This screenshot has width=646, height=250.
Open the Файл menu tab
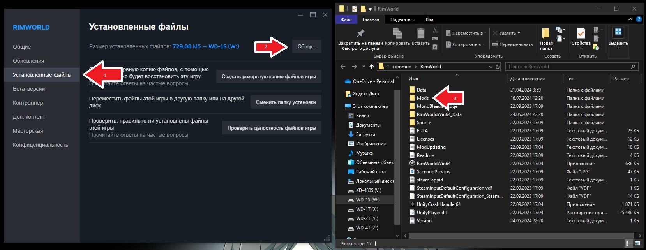[x=346, y=19]
